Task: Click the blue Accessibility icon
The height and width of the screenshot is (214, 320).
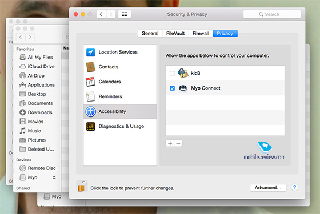Action: tap(91, 111)
